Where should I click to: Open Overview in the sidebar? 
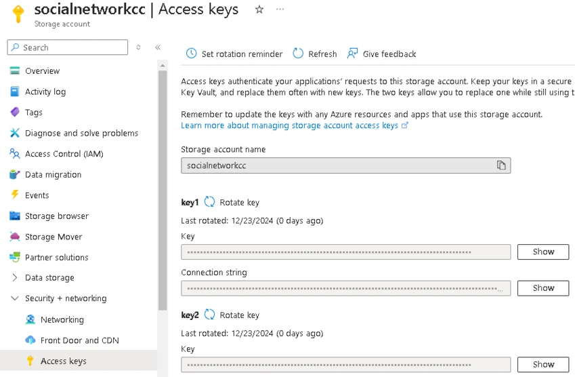click(x=42, y=71)
